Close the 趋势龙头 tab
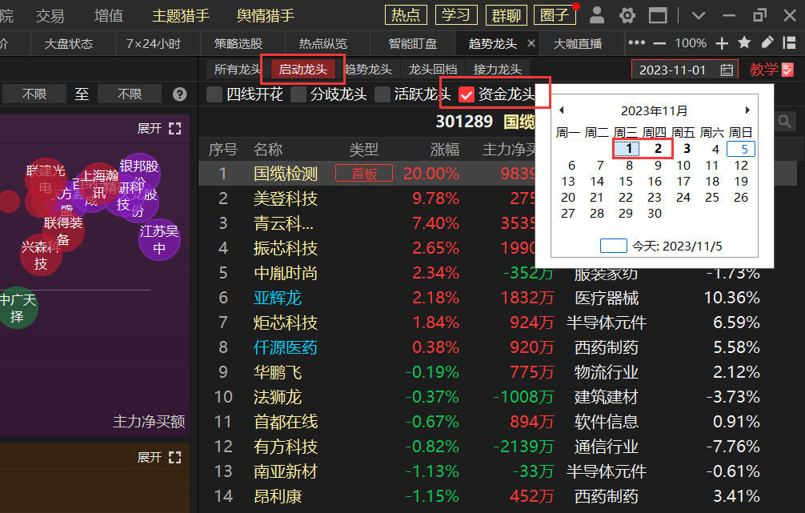The height and width of the screenshot is (513, 805). pos(531,43)
